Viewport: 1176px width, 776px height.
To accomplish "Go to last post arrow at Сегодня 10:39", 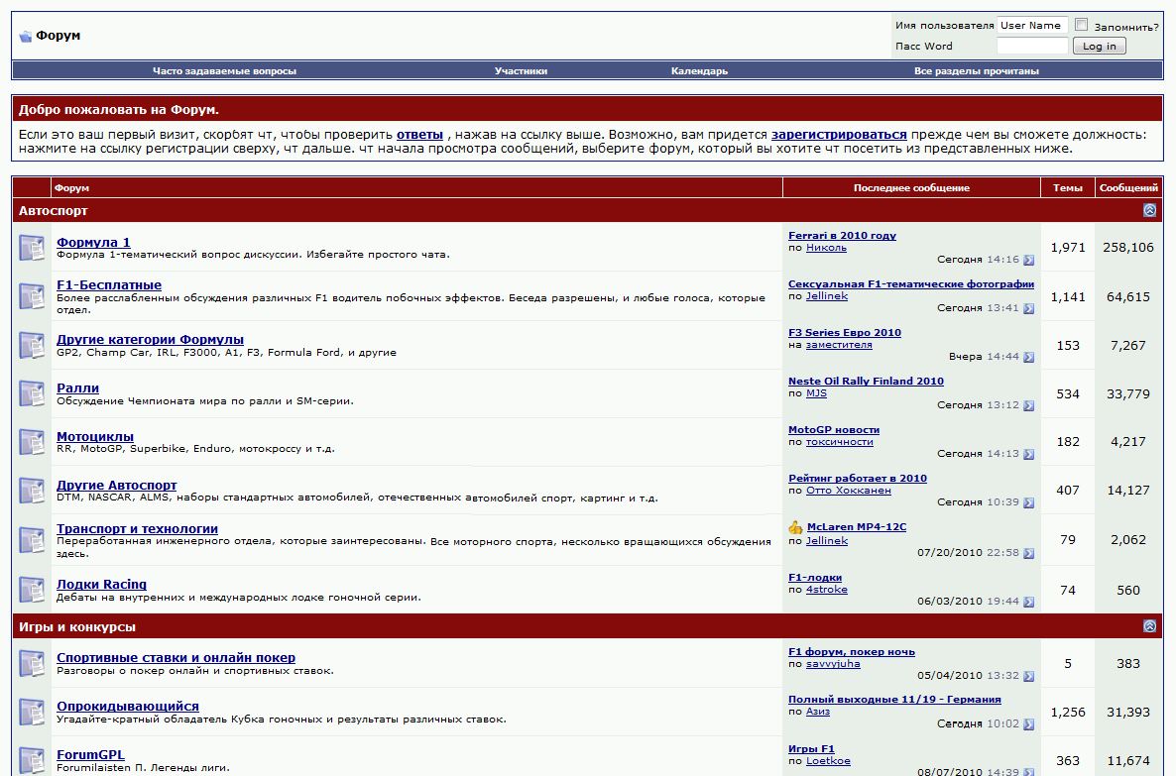I will tap(1028, 502).
